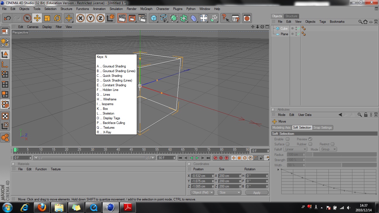Open the Render Settings clapperboard icon

tap(142, 18)
